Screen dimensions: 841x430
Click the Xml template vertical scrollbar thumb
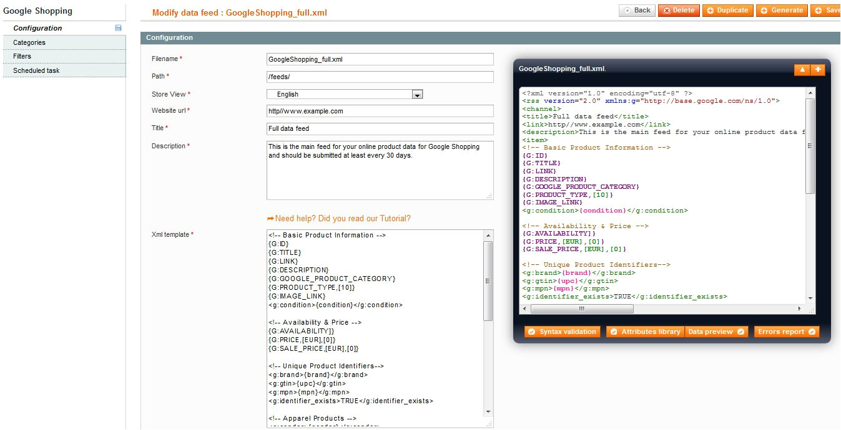point(488,280)
